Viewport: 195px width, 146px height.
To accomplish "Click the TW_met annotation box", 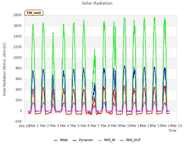I will point(34,13).
